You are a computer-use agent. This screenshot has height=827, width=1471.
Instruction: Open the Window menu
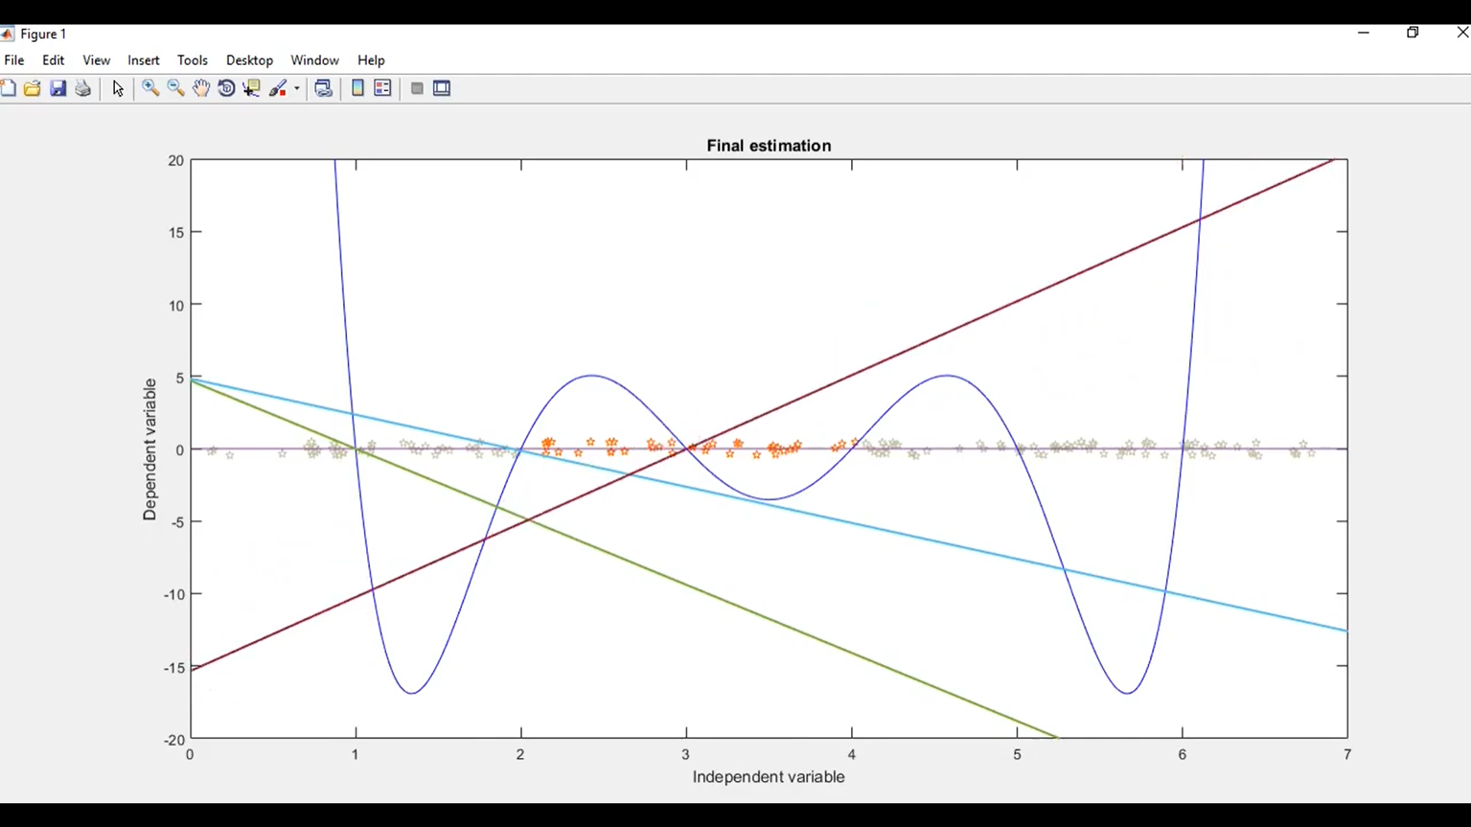pos(315,60)
